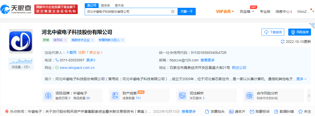Open the www.sinopack.com.cn website link
315x116 pixels.
pyautogui.click(x=77, y=68)
